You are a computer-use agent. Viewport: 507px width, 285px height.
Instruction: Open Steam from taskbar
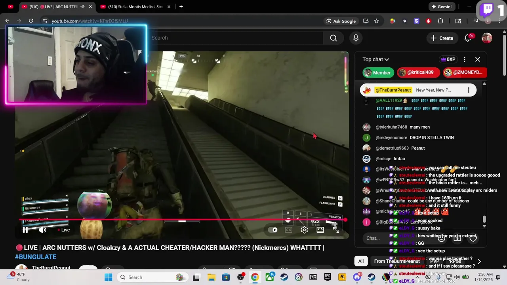click(x=284, y=277)
